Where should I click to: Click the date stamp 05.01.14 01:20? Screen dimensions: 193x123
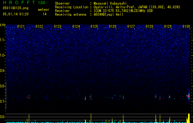tap(16, 14)
